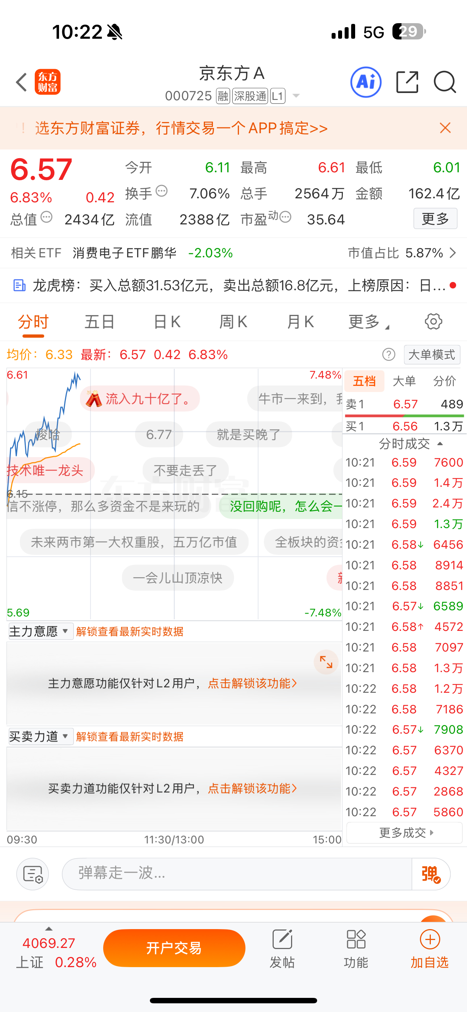The image size is (467, 1012).
Task: Open the search magnifier icon
Action: click(445, 82)
